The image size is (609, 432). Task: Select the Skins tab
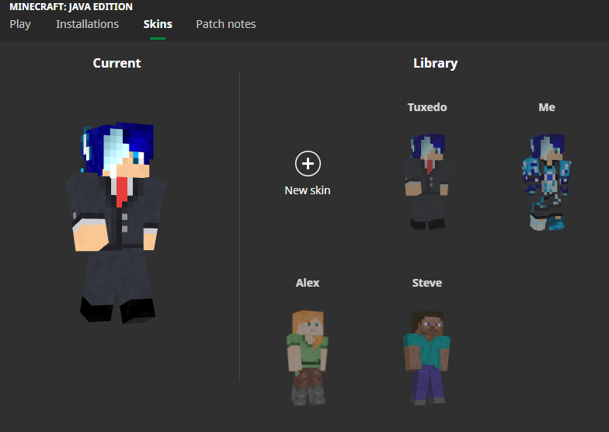coord(158,24)
